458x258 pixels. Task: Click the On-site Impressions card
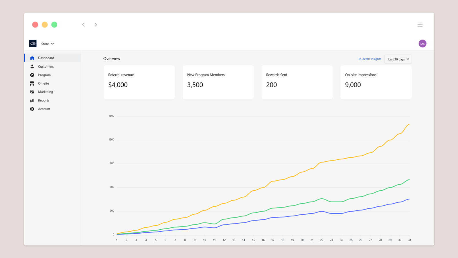click(x=376, y=82)
